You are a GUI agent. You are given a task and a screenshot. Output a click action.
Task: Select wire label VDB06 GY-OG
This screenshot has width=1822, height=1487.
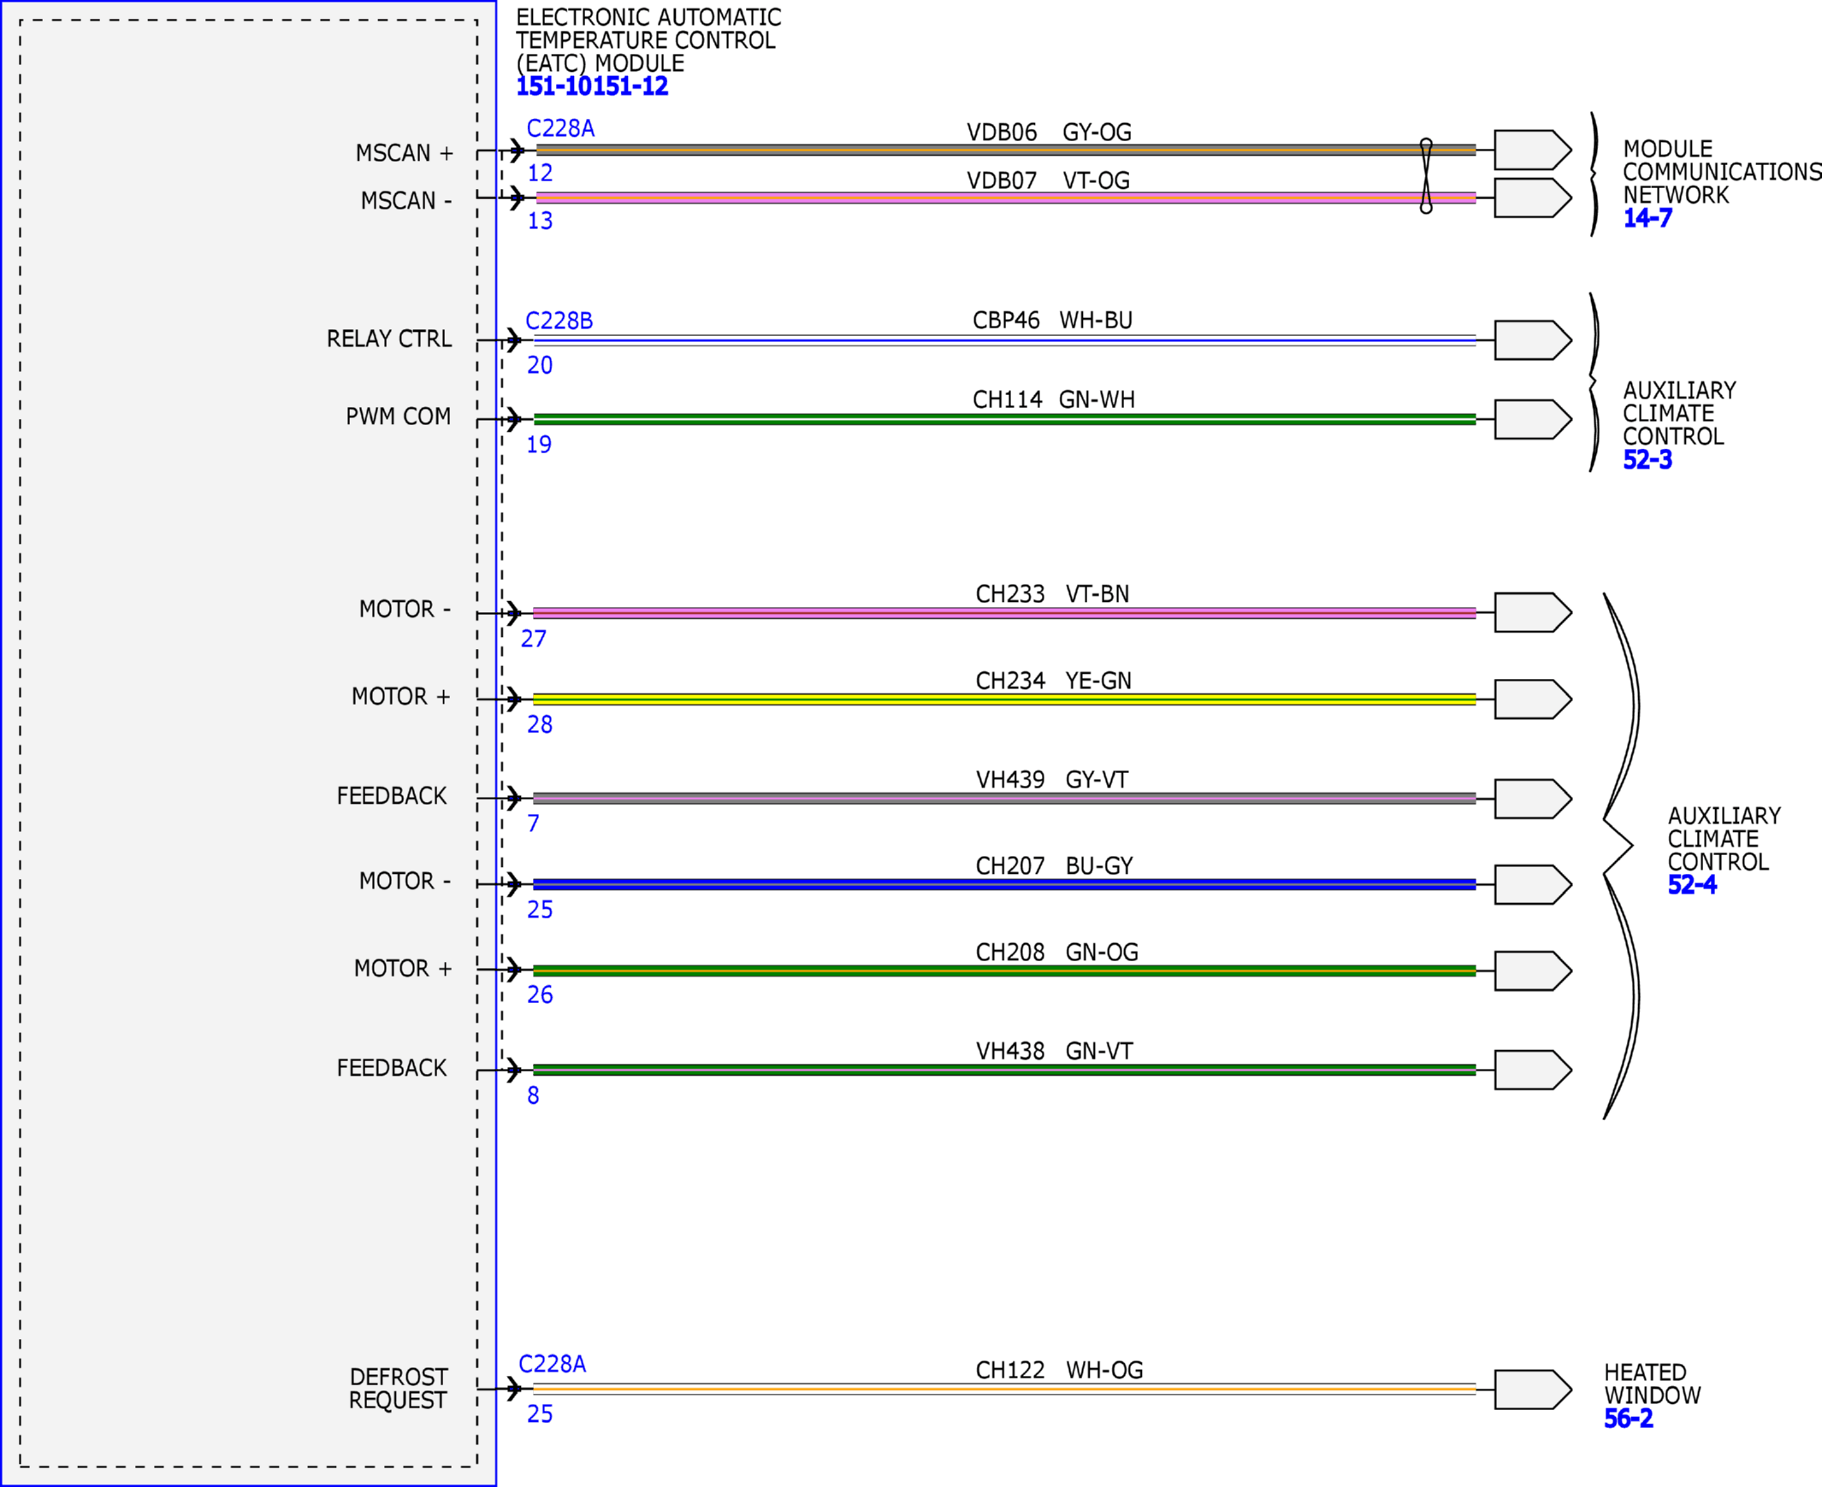point(1049,132)
